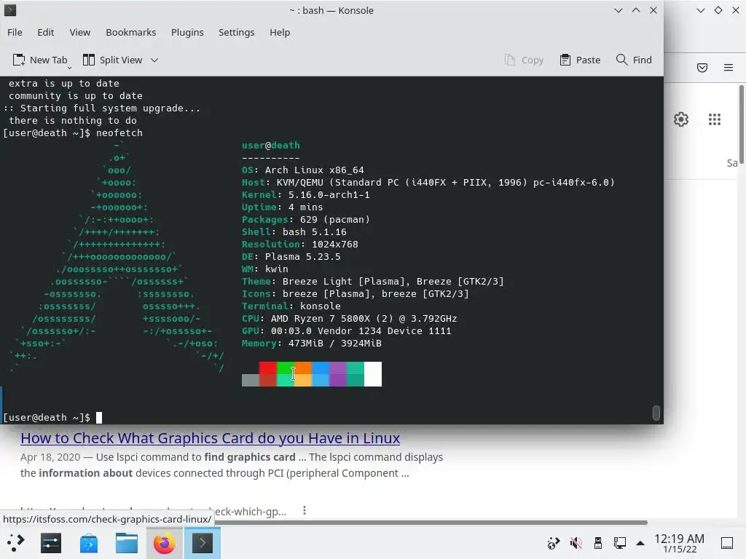Click the Split View button

click(x=113, y=60)
